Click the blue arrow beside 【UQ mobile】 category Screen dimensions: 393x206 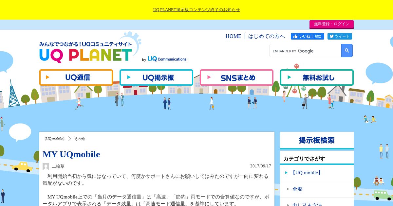click(287, 173)
